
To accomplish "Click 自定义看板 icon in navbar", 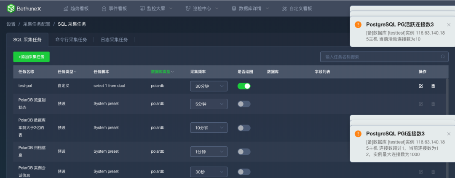I will (284, 9).
